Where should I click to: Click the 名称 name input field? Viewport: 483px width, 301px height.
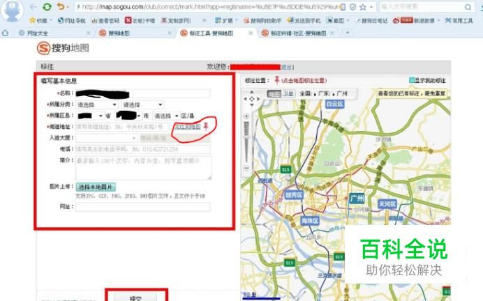[x=143, y=93]
